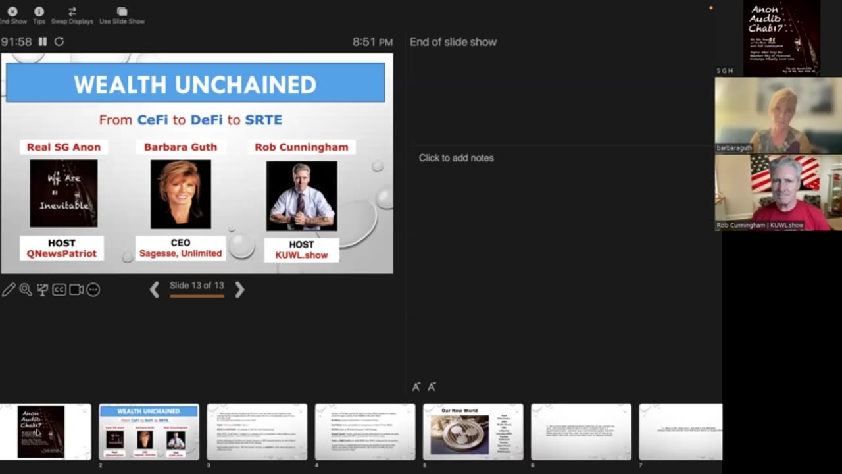842x474 pixels.
Task: Click 'End of slide show' text
Action: [453, 42]
